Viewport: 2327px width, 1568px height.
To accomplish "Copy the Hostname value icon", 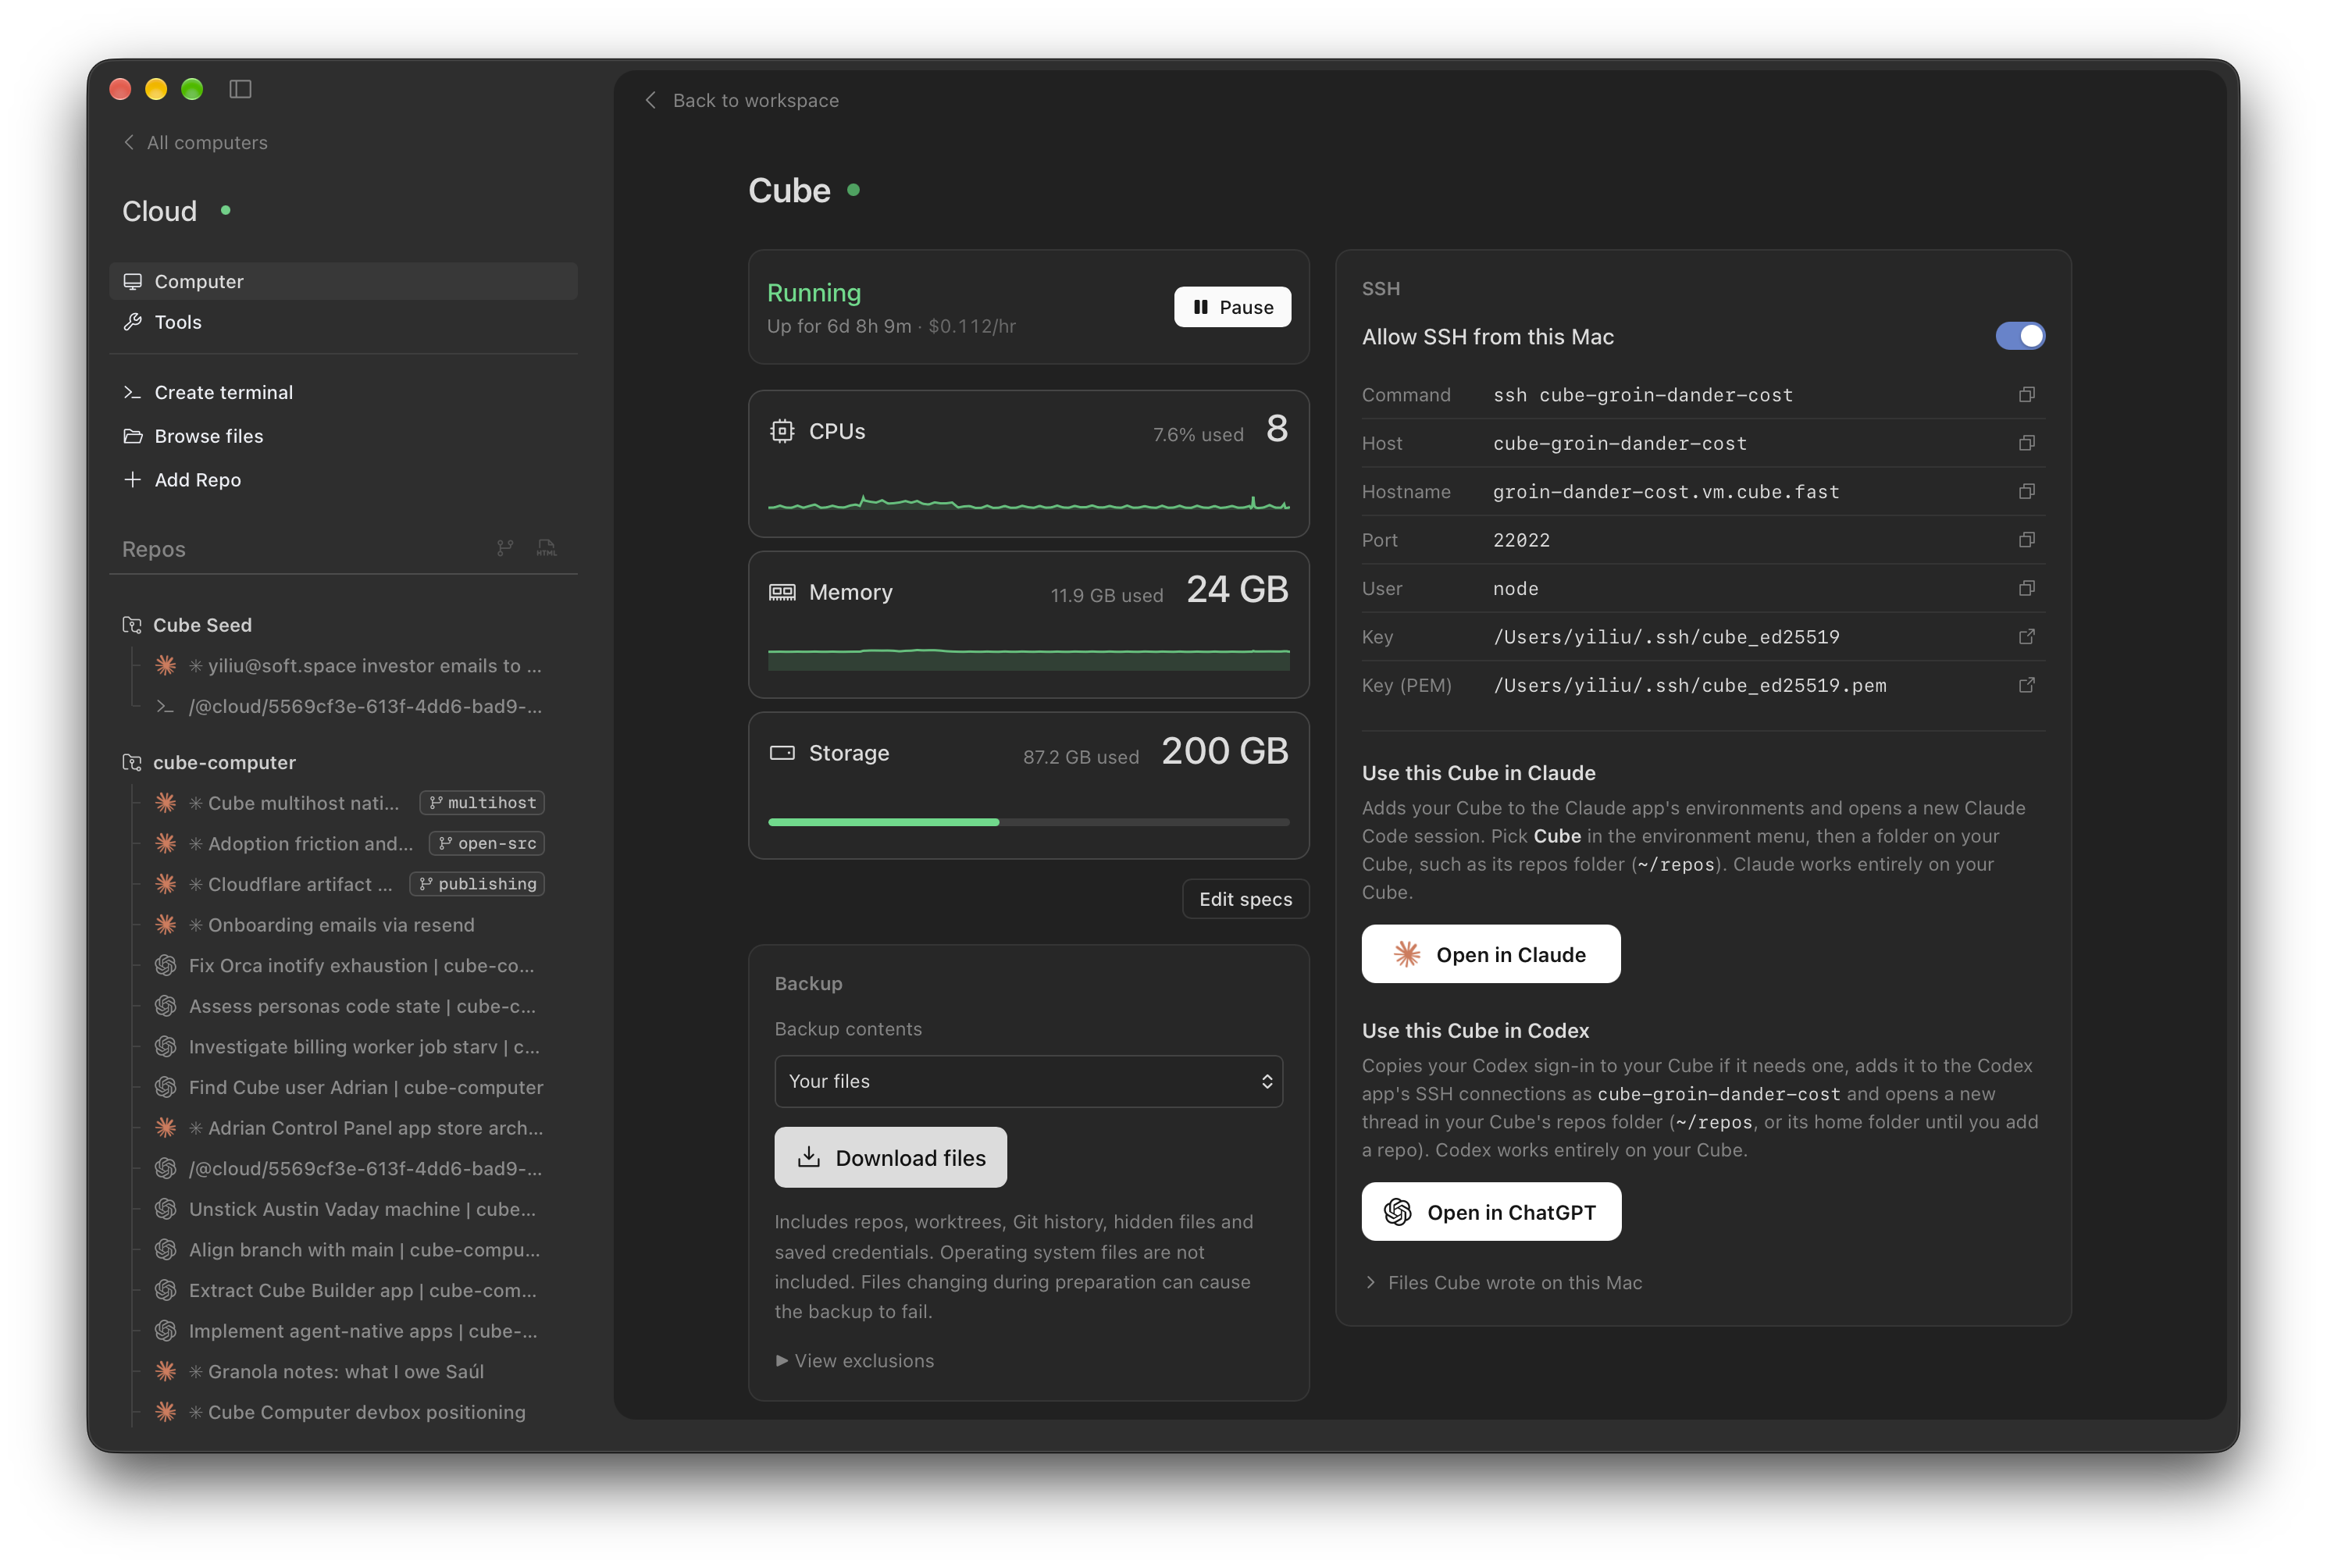I will pos(2026,491).
